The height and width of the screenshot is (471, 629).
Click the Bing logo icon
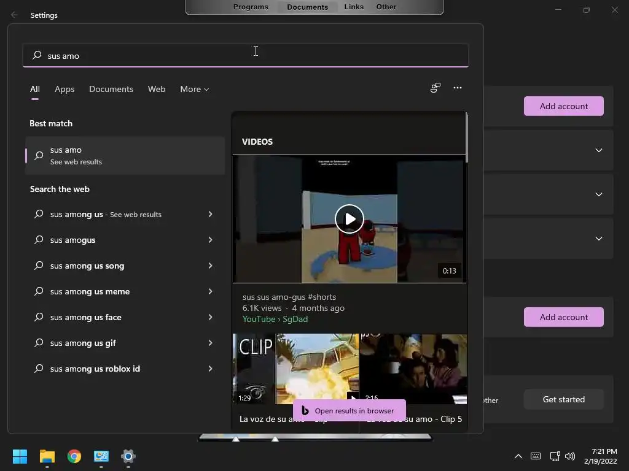305,410
